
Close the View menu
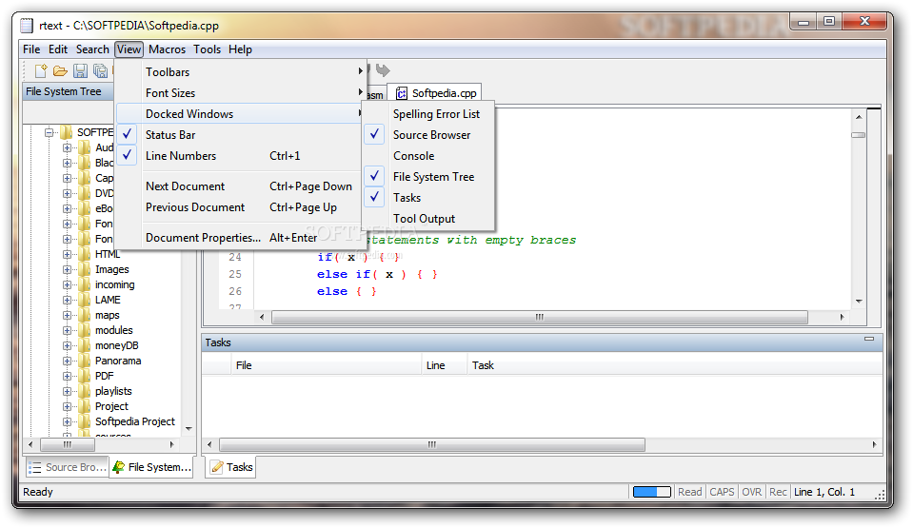[129, 49]
